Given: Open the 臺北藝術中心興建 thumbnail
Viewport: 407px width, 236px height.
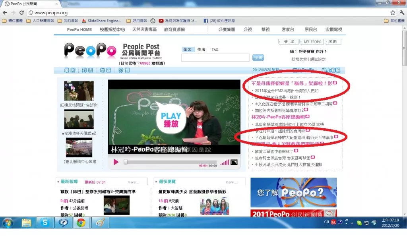Looking at the screenshot, I should pyautogui.click(x=79, y=147).
